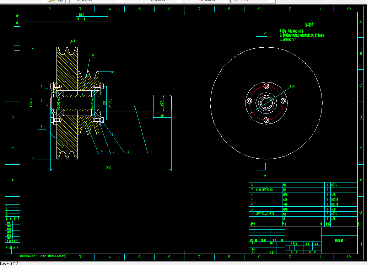Select the top bolt hole in circular view
This screenshot has height=265, width=367.
click(266, 86)
